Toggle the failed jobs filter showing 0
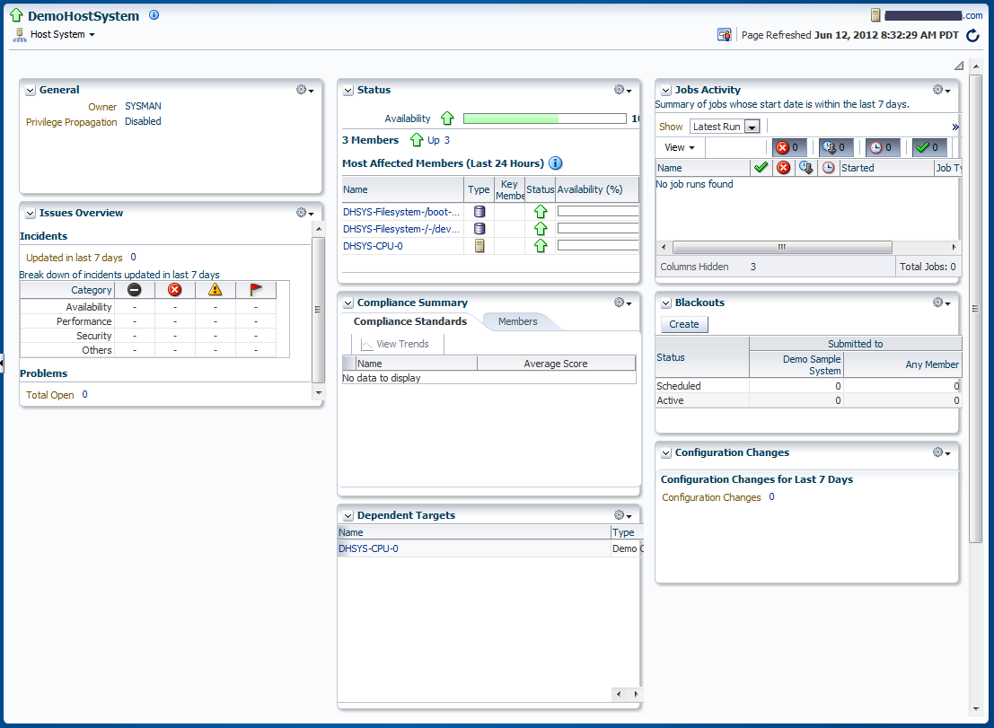The image size is (994, 728). click(x=789, y=147)
